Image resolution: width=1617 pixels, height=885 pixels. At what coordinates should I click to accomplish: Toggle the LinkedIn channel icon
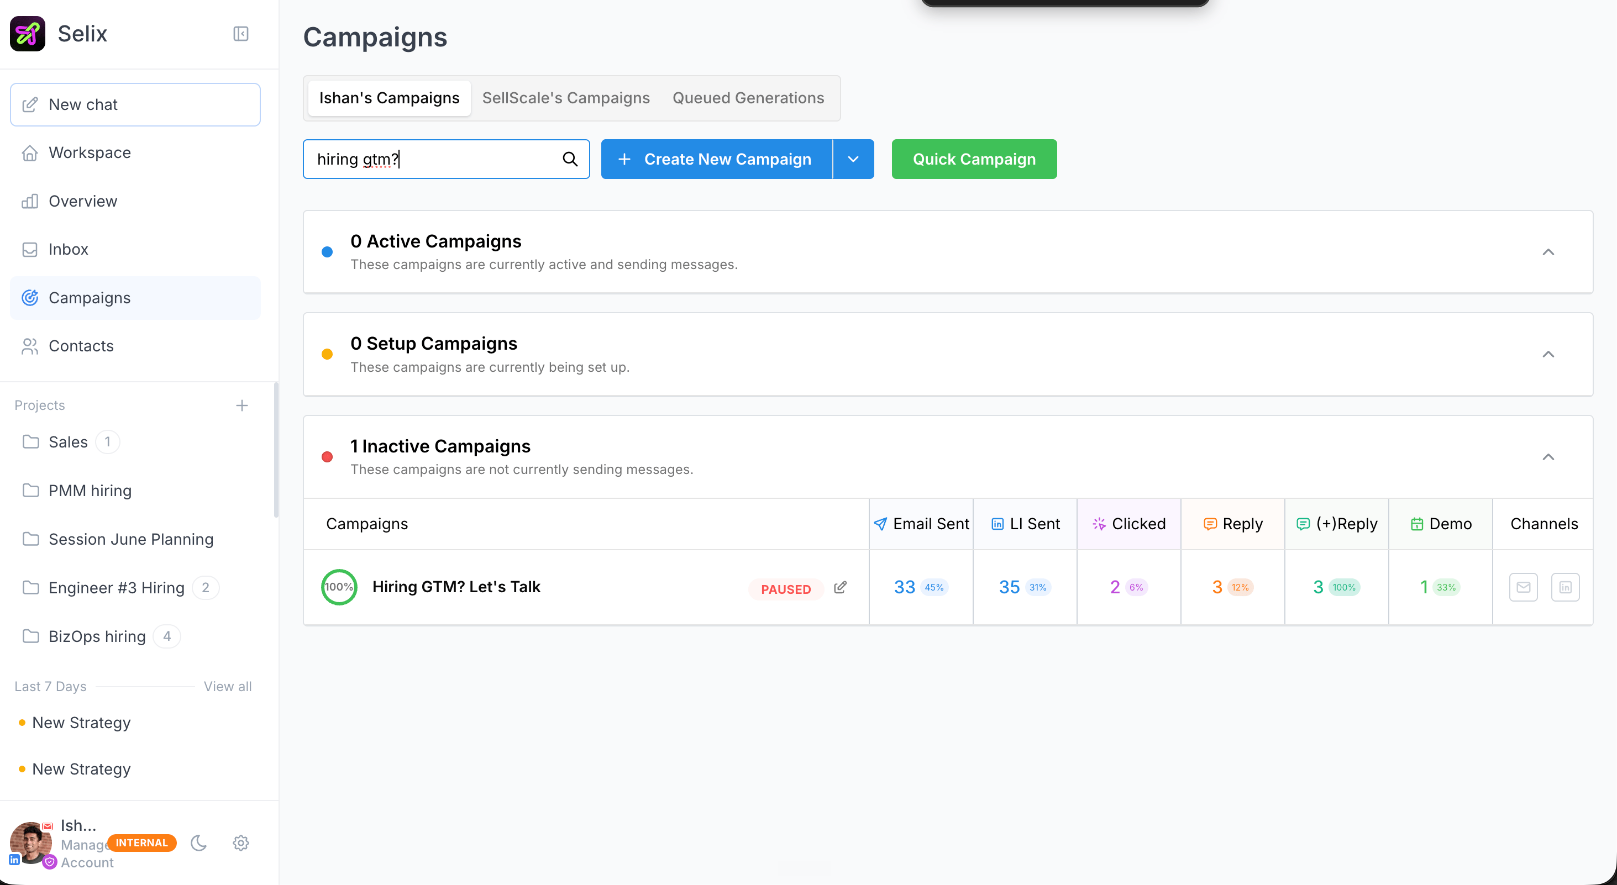[x=1566, y=587]
